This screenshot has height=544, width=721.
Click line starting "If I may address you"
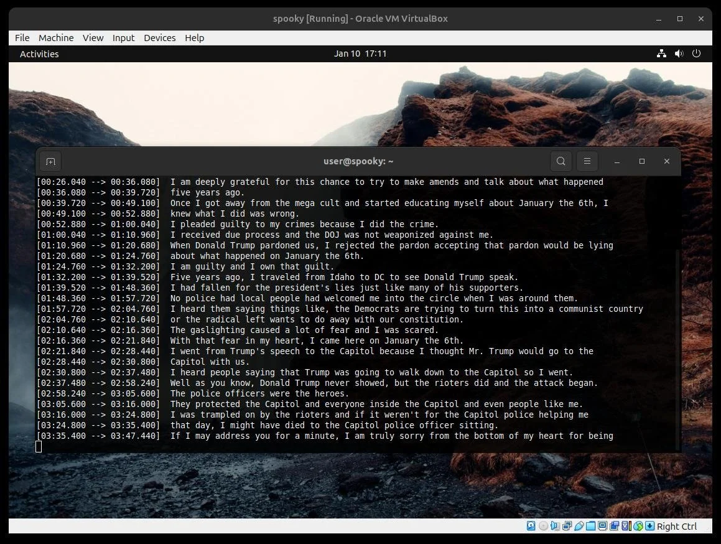391,436
